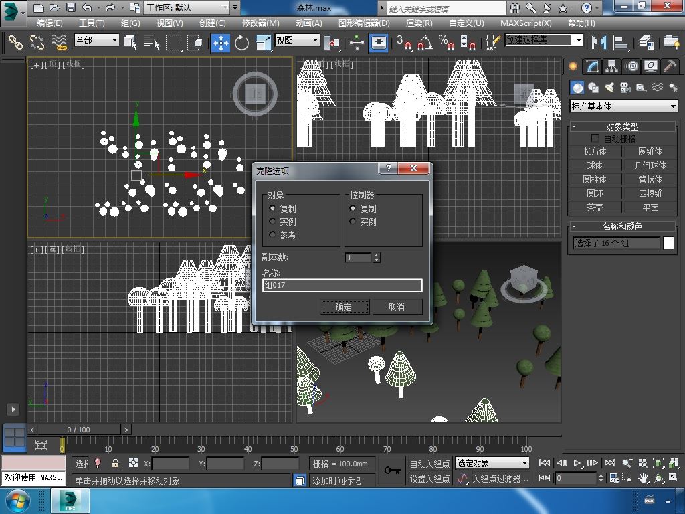The image size is (685, 514).
Task: Click the Rotate tool icon
Action: click(x=241, y=42)
